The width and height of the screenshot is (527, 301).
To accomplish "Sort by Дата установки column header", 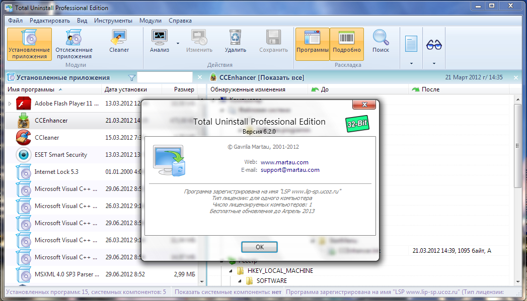I will [x=131, y=89].
